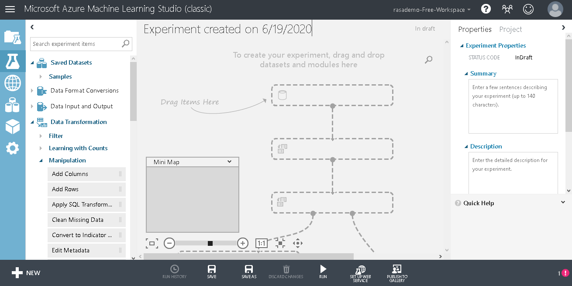Click Discard Changes trash icon
The image size is (572, 286).
click(286, 271)
